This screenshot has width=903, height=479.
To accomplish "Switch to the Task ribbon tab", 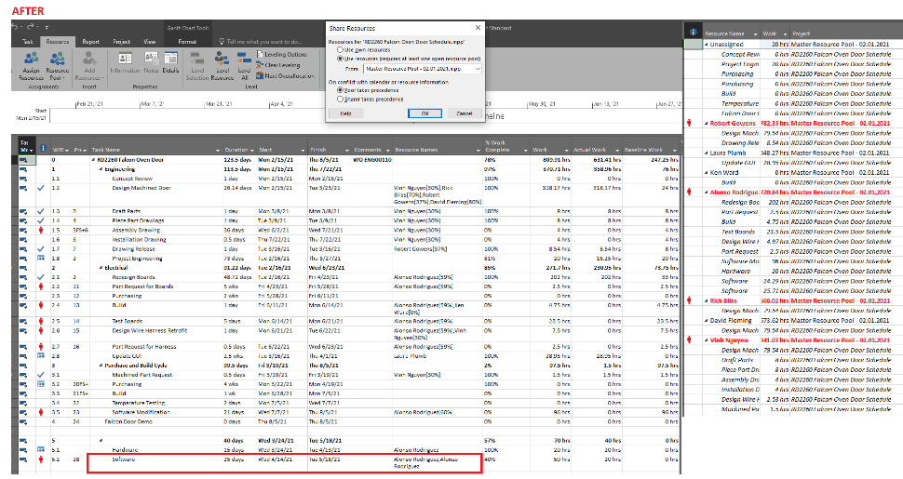I will pyautogui.click(x=27, y=42).
